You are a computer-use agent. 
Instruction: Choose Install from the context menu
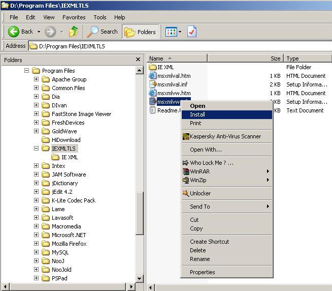[x=227, y=114]
